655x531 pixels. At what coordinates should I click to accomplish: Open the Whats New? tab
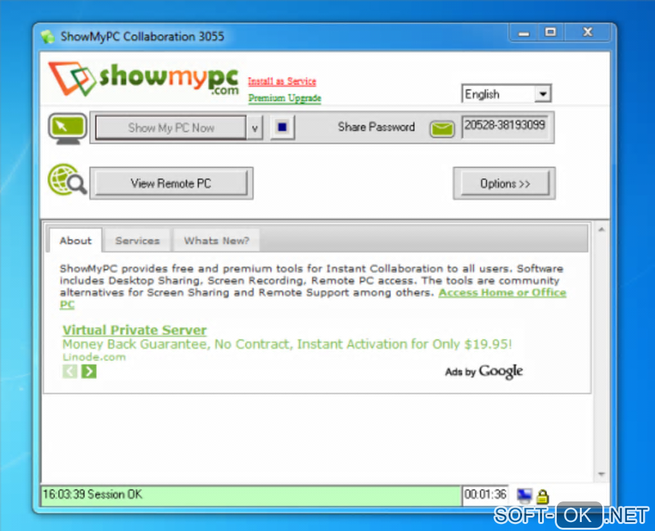[x=216, y=241]
